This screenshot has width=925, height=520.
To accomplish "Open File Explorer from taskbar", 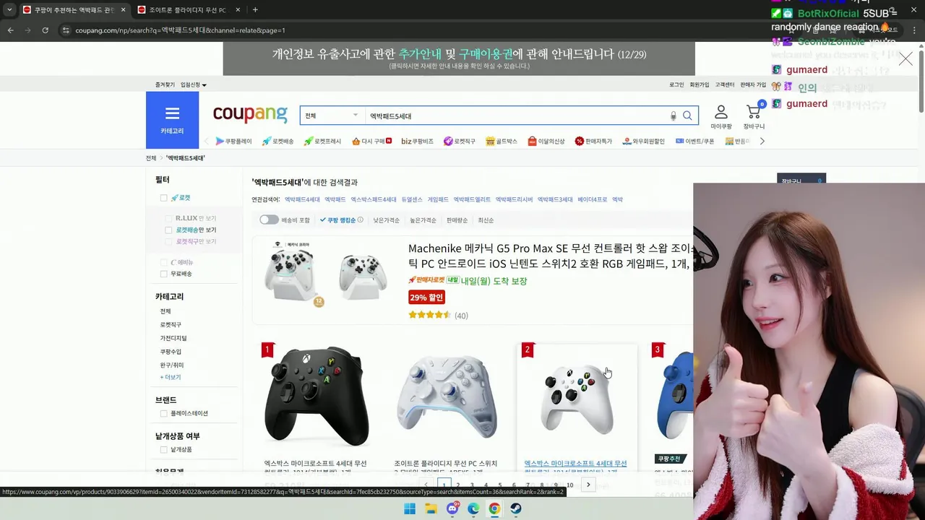I will 431,508.
